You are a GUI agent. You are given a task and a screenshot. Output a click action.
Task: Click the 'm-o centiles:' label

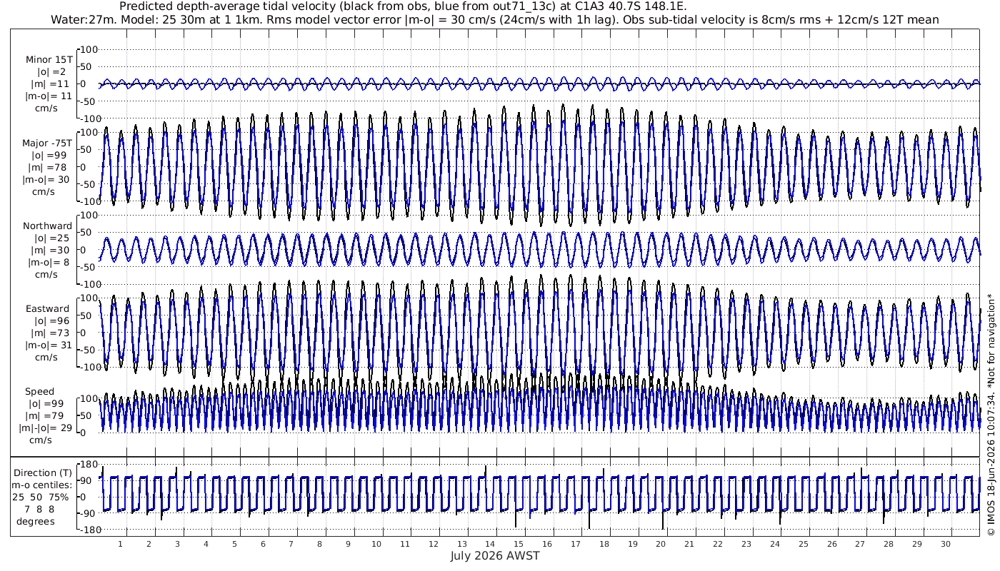coord(43,485)
